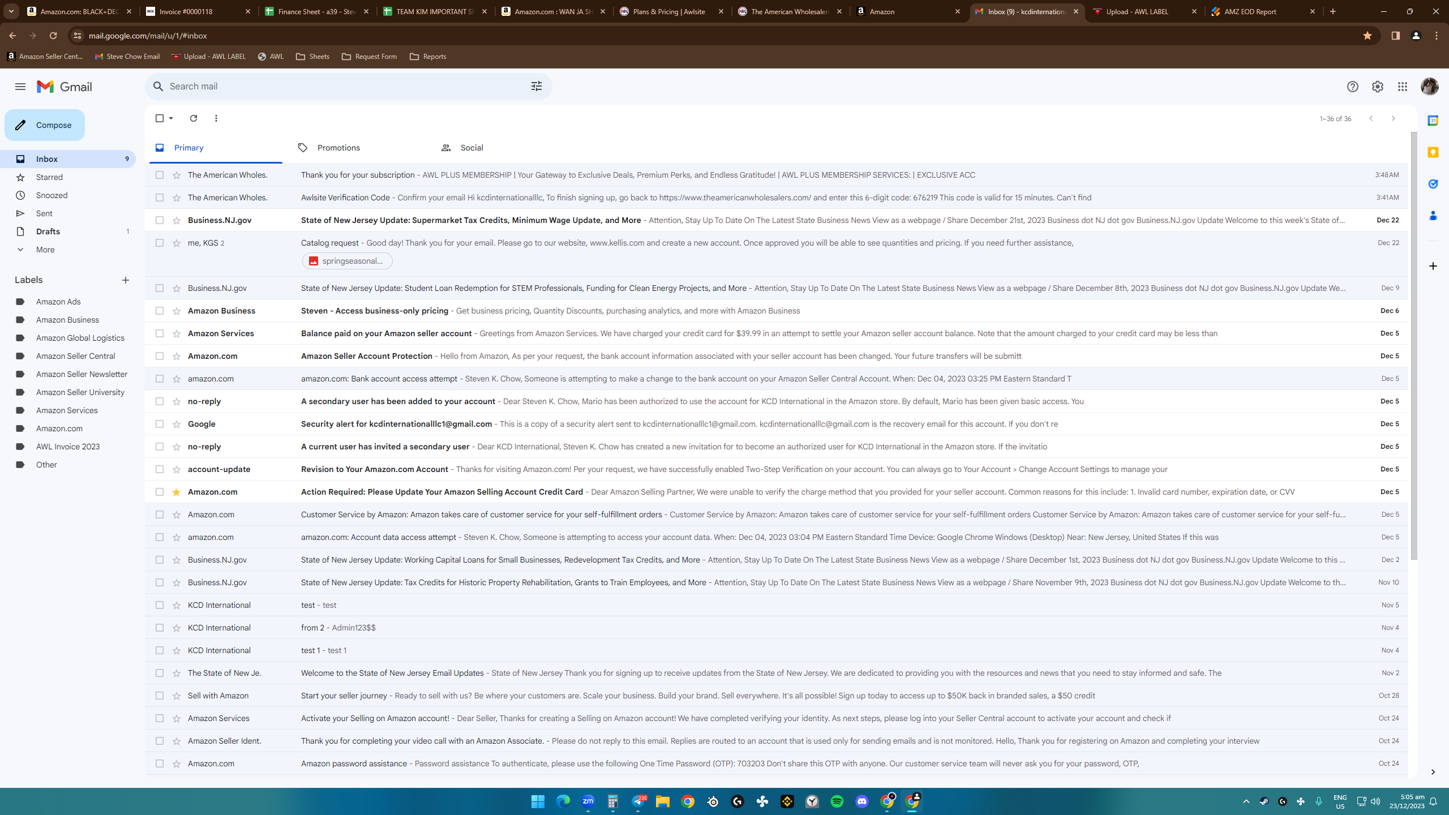Open Google Tasks side panel
This screenshot has height=815, width=1449.
(x=1433, y=184)
